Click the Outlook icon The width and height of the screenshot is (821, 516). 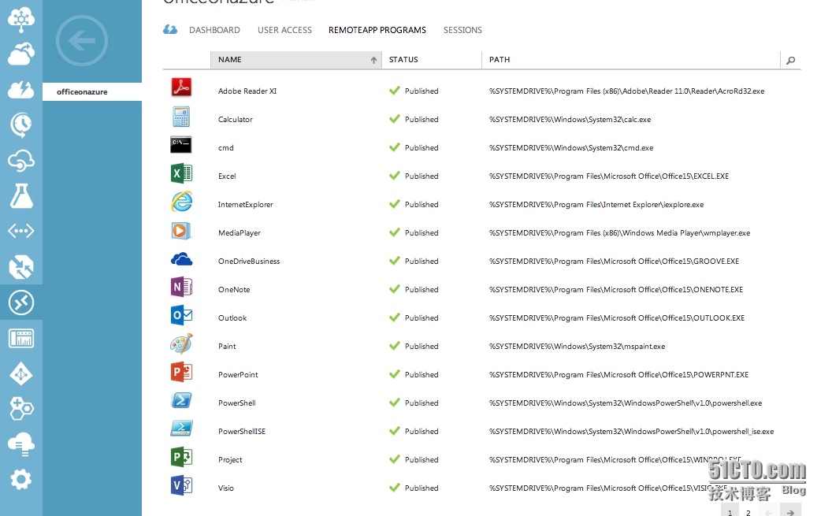[181, 315]
